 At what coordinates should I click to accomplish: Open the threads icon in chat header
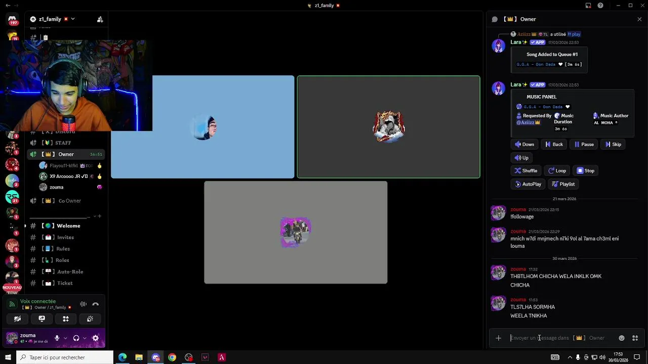(x=495, y=19)
